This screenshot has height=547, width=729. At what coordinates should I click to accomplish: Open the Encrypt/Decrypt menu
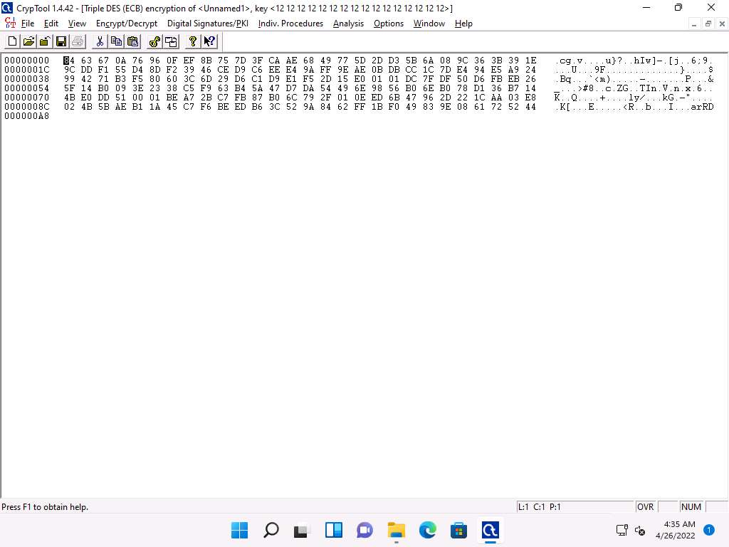click(127, 24)
